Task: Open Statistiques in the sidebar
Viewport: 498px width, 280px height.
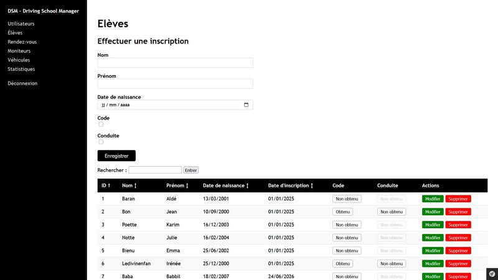Action: point(21,69)
